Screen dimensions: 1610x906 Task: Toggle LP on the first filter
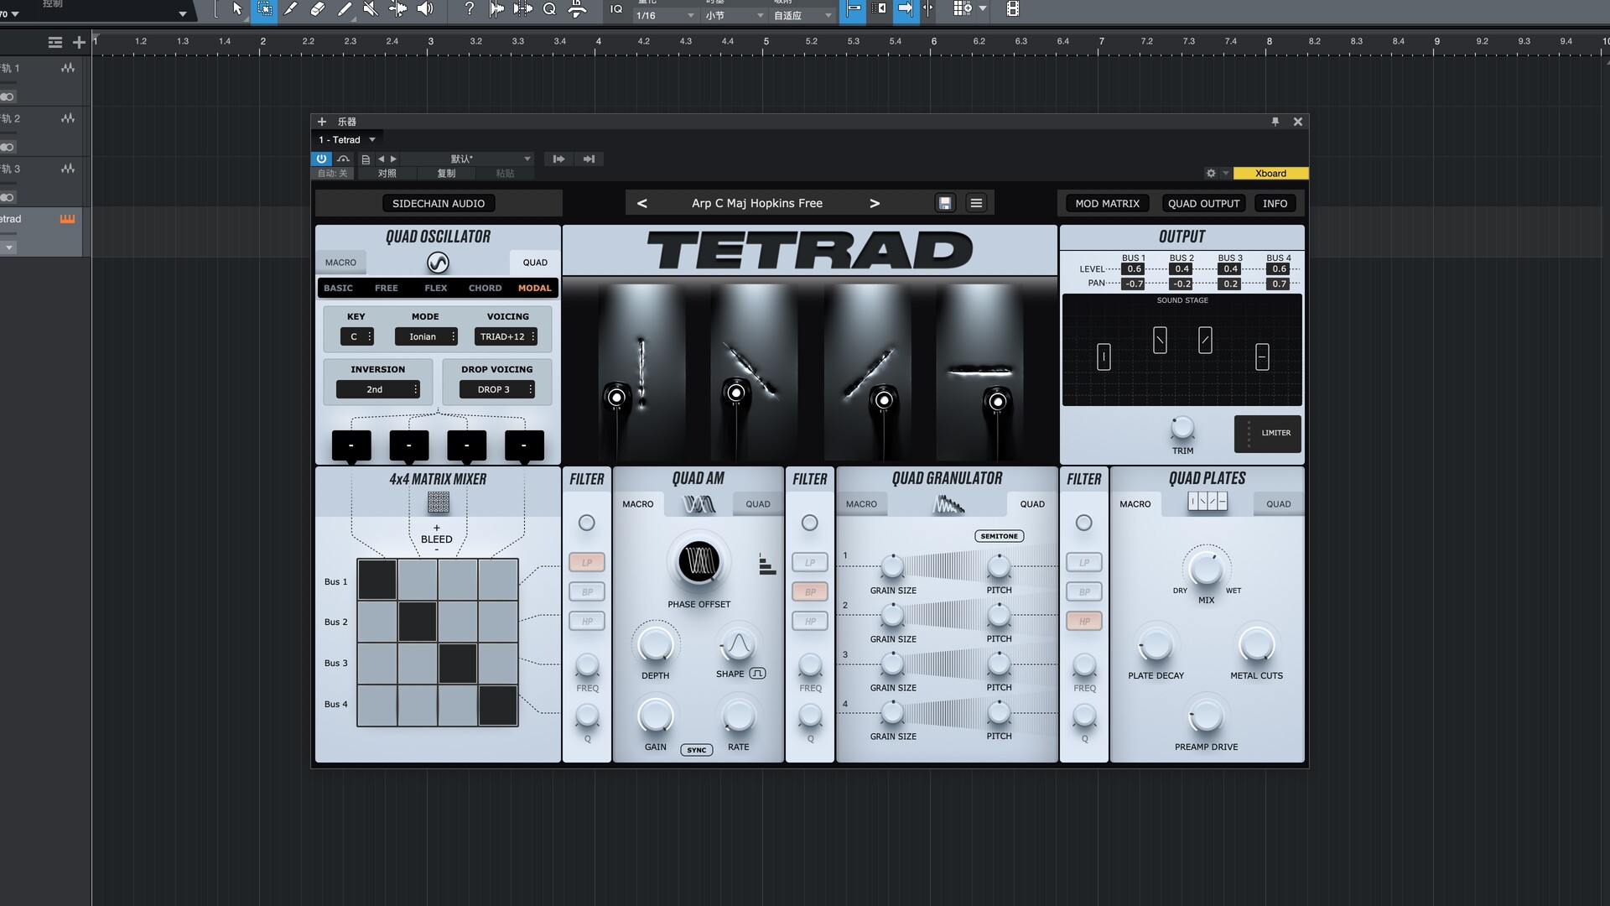point(587,563)
